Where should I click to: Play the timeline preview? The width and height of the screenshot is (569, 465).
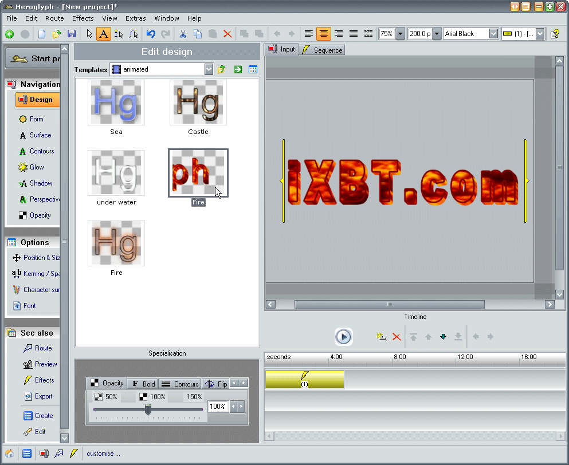click(343, 337)
